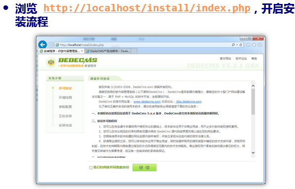Click the DedeCMS logo icon

pos(51,63)
